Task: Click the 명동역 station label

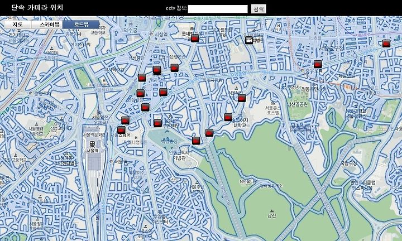Action: click(x=241, y=73)
